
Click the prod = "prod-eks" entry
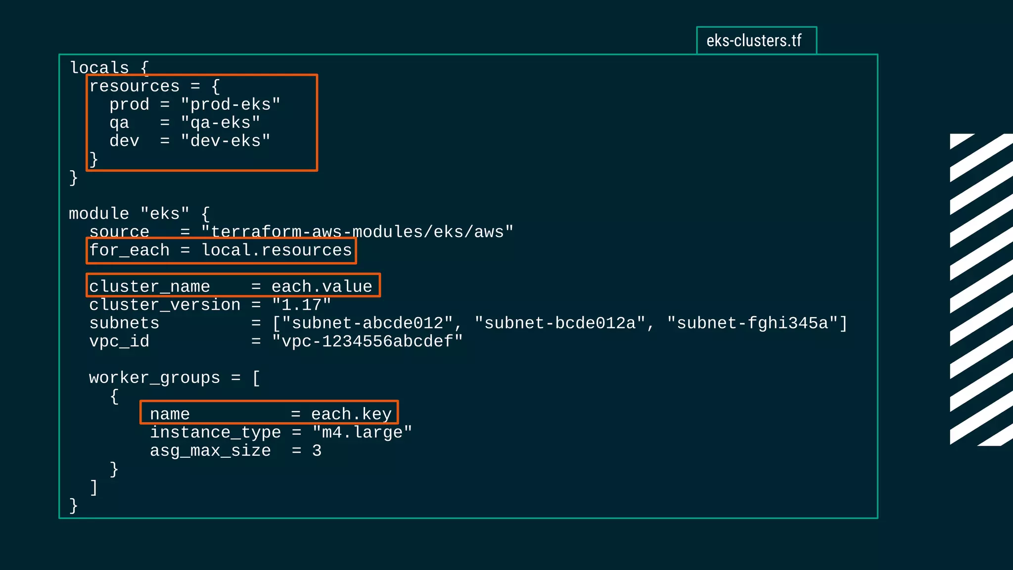coord(195,104)
